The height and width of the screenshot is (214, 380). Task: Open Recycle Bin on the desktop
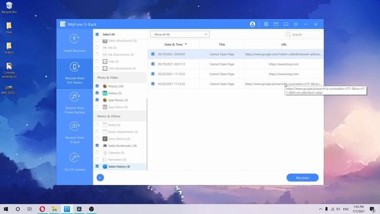9,7
